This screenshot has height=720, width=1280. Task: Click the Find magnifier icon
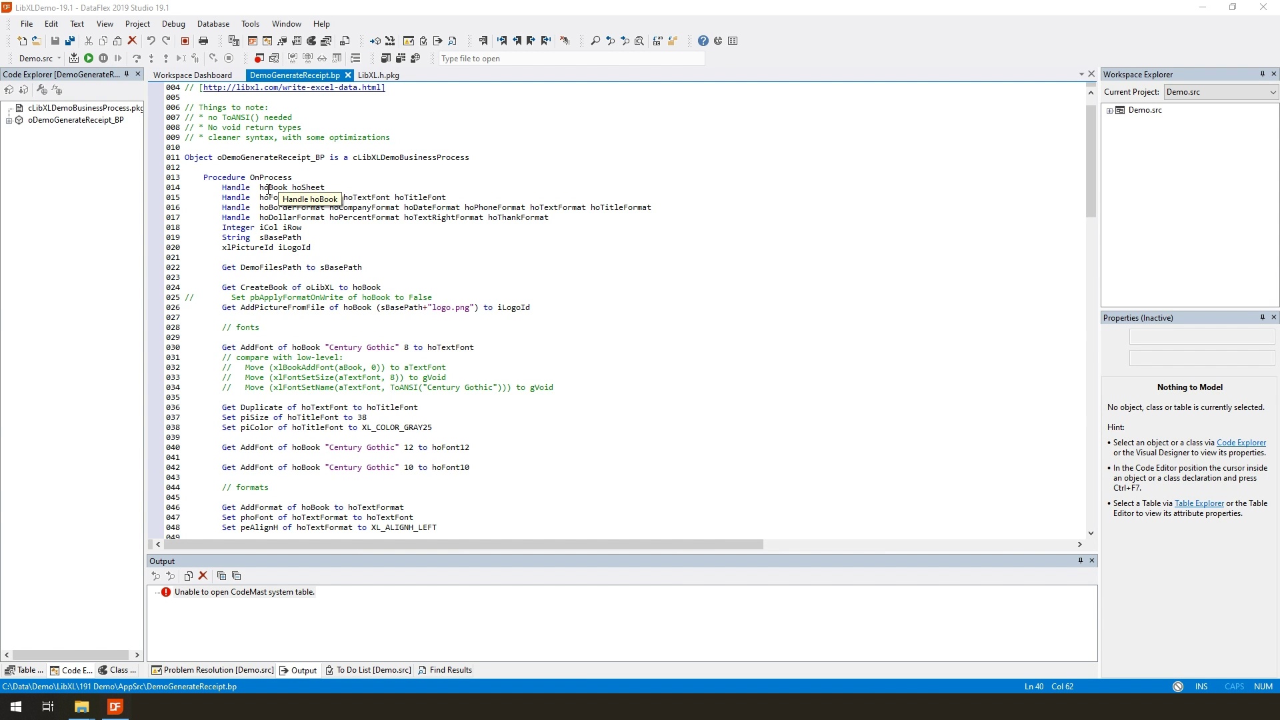tap(595, 41)
